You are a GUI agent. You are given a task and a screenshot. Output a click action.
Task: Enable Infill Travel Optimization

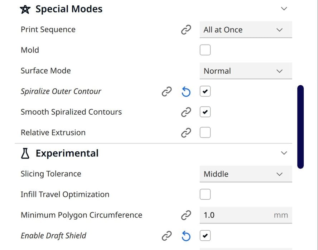coord(205,195)
